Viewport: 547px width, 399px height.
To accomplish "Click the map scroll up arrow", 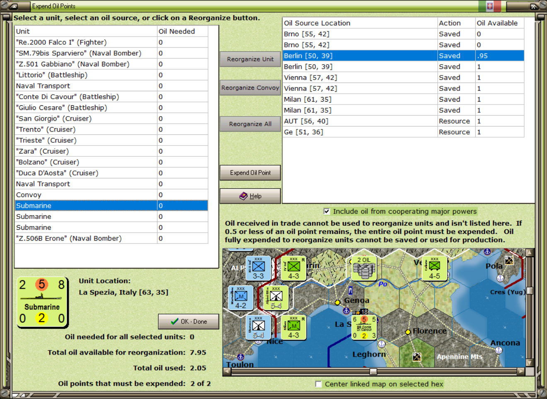I will [x=529, y=253].
